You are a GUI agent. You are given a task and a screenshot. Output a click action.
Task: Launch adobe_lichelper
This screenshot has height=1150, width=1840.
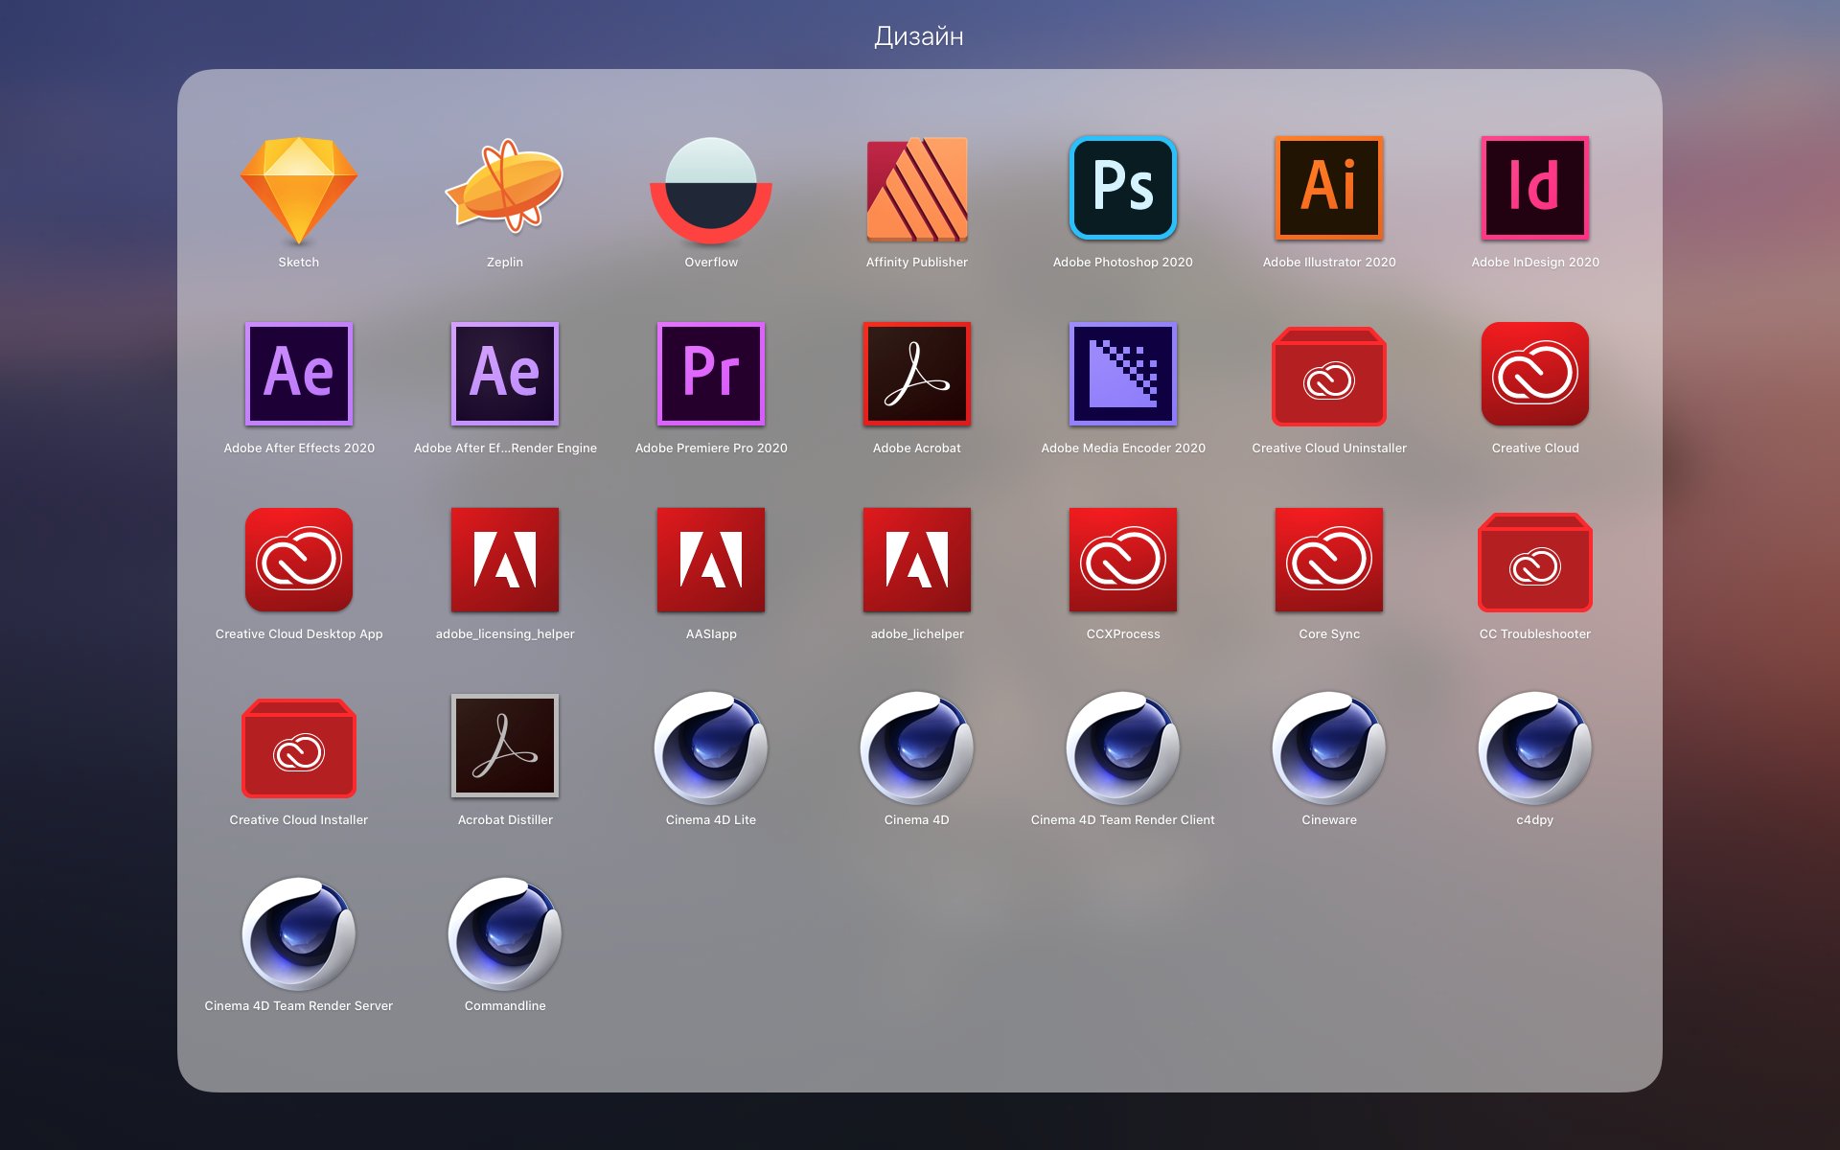tap(917, 560)
